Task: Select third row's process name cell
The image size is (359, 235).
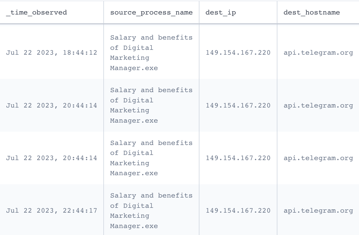Action: 151,158
